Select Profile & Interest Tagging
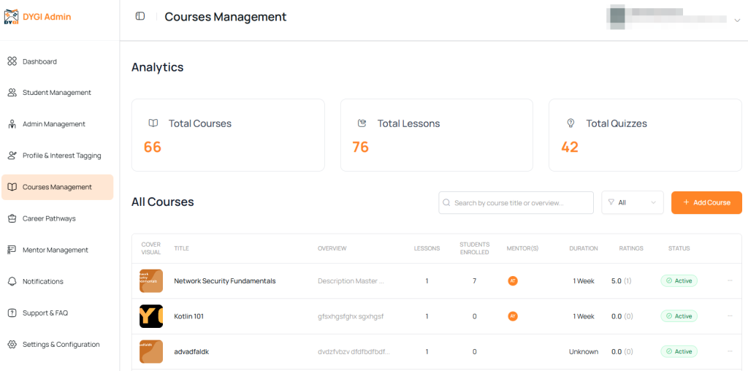The width and height of the screenshot is (748, 371). tap(61, 156)
